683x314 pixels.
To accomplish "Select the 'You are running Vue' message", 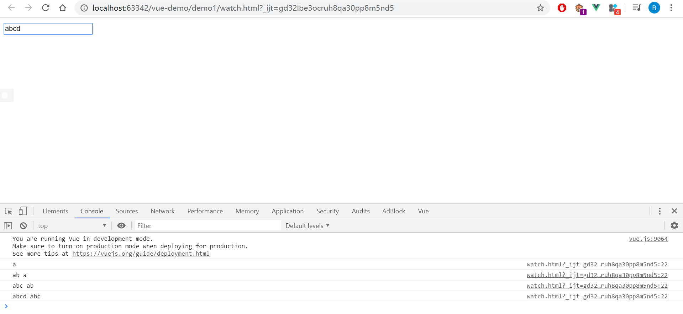I will point(130,246).
